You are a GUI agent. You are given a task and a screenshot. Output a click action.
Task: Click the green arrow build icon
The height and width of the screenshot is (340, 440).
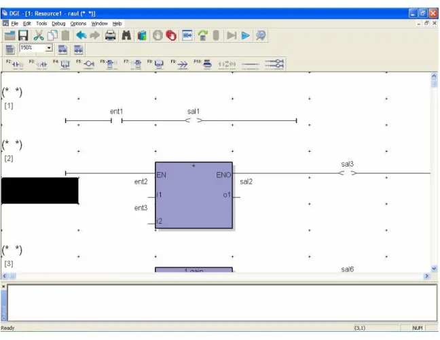tap(202, 35)
